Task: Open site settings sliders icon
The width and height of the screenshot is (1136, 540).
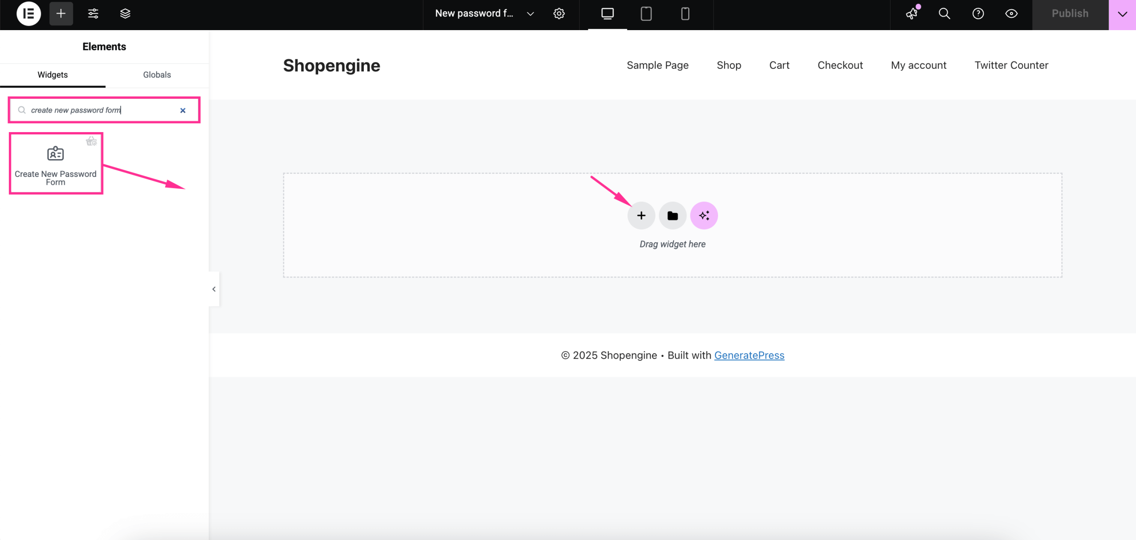Action: pos(93,14)
